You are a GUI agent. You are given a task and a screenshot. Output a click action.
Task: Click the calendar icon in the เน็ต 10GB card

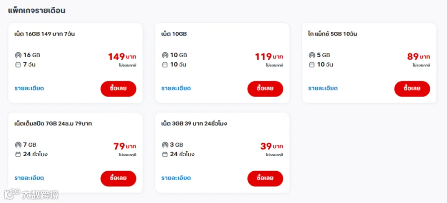click(165, 65)
